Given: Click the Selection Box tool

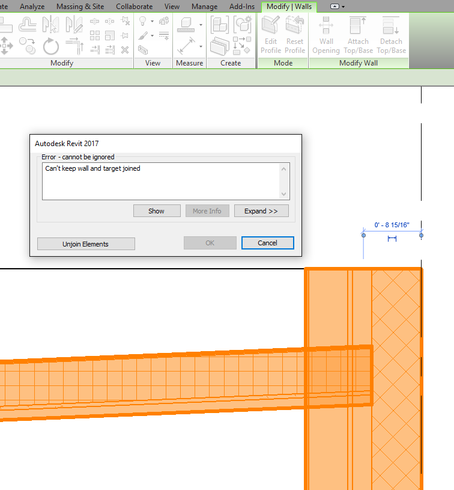Looking at the screenshot, I should click(x=143, y=50).
